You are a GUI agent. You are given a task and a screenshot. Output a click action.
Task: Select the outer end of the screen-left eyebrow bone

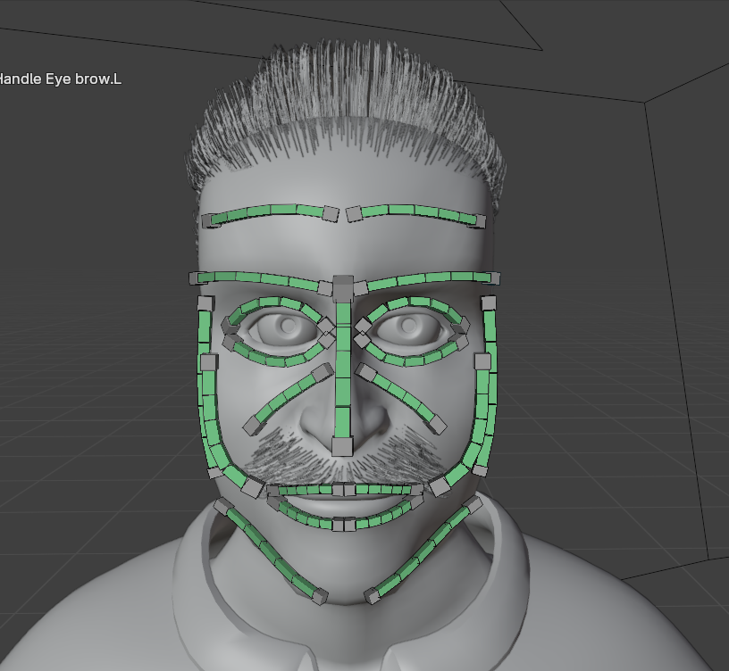point(210,221)
